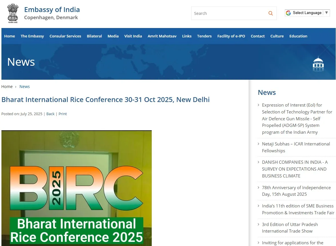
Task: Click the white dome building icon
Action: [318, 64]
